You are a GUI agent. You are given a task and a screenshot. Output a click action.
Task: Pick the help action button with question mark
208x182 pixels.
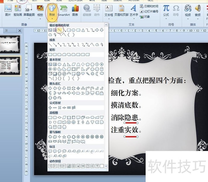click(x=97, y=166)
